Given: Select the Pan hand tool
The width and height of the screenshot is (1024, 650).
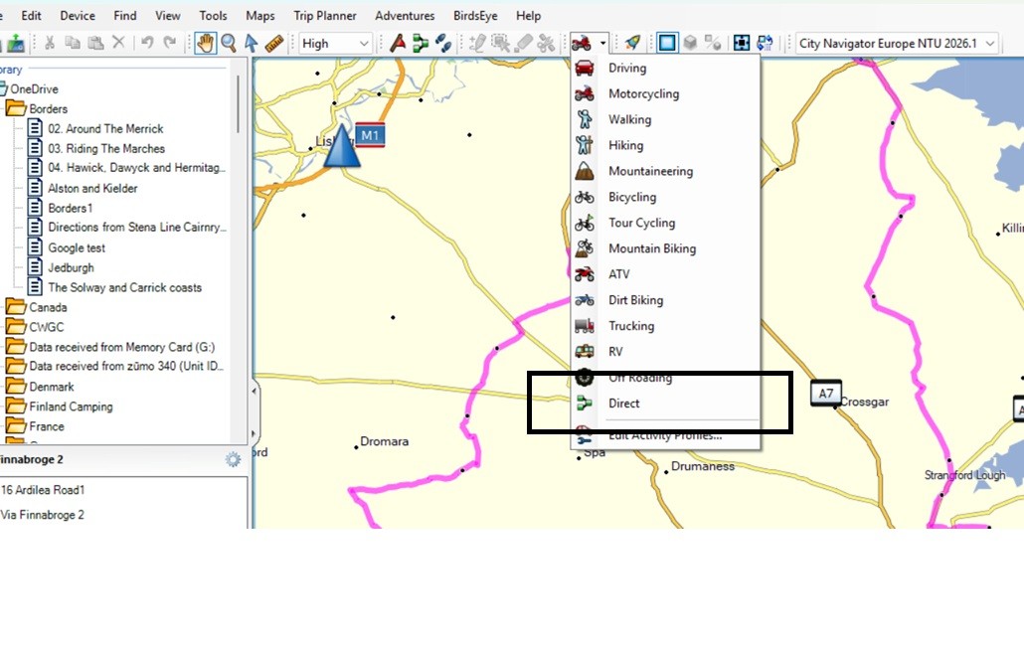Looking at the screenshot, I should 205,43.
